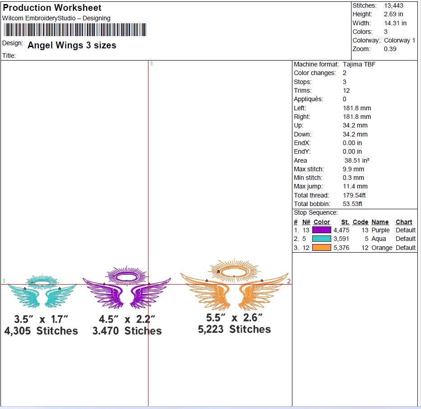Click the barcode under Wilcom EmbroideryStudio
The image size is (421, 409).
75,29
